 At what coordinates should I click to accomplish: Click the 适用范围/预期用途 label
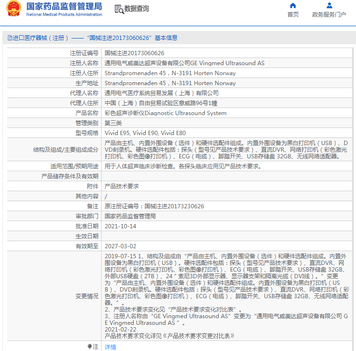coord(75,166)
